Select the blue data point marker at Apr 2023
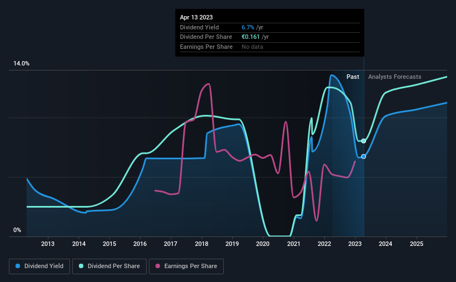 tap(363, 157)
